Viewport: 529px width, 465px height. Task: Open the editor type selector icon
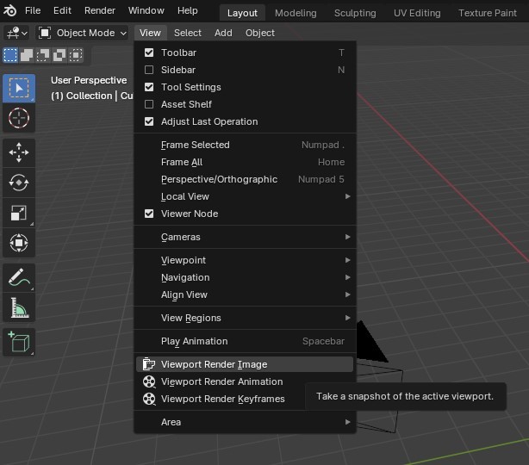click(16, 33)
